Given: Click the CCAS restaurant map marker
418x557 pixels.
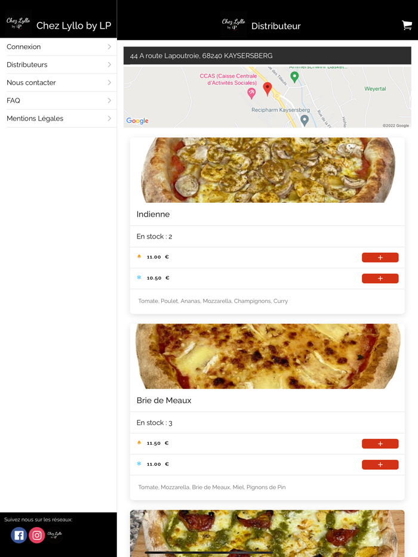Looking at the screenshot, I should [251, 92].
